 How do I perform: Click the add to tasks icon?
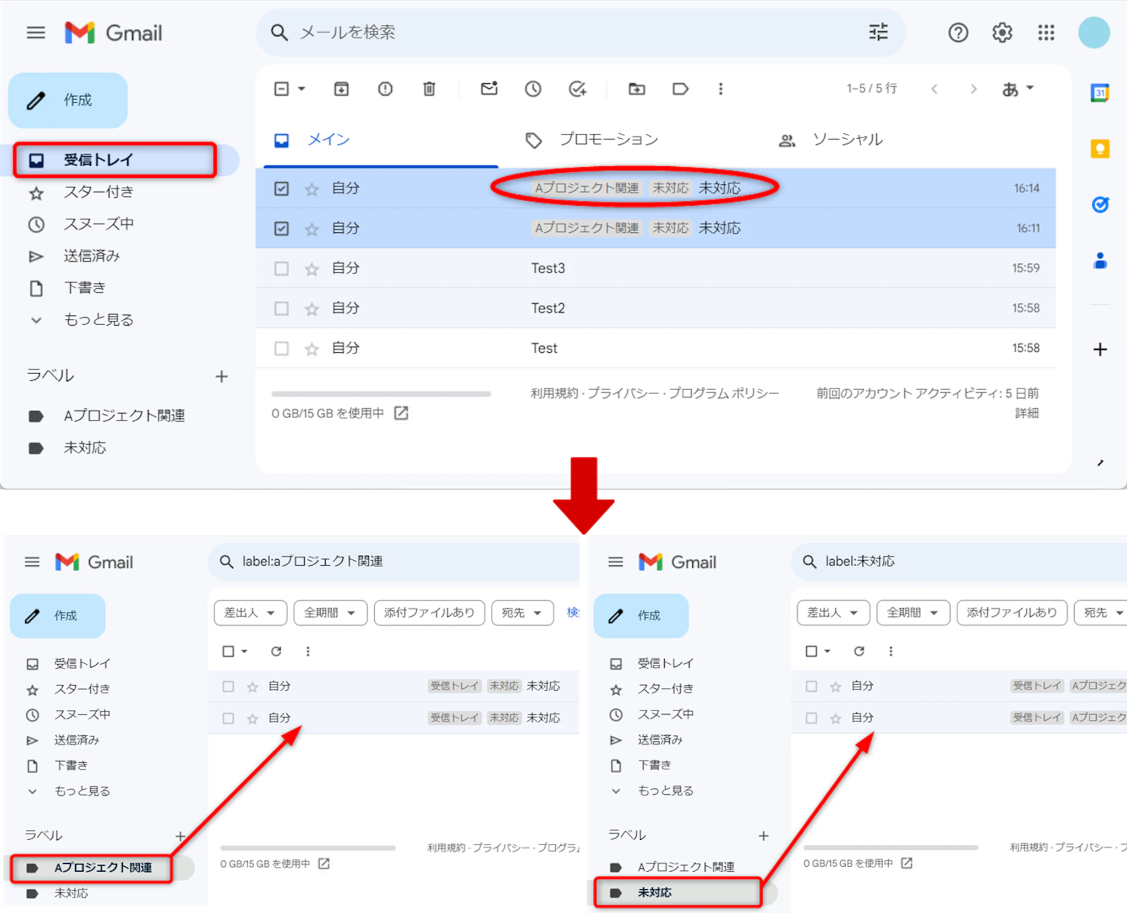click(577, 89)
